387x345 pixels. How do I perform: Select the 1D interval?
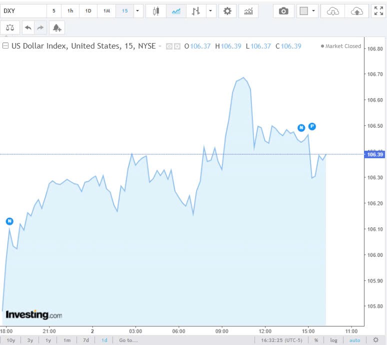click(88, 11)
